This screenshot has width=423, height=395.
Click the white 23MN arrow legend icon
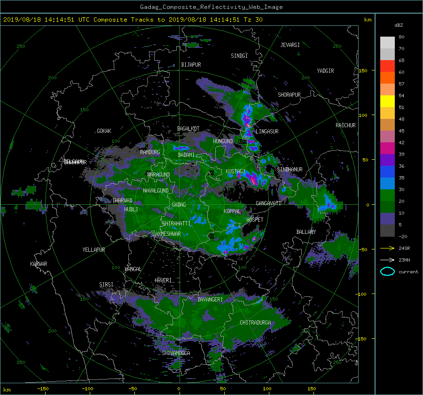pos(387,260)
